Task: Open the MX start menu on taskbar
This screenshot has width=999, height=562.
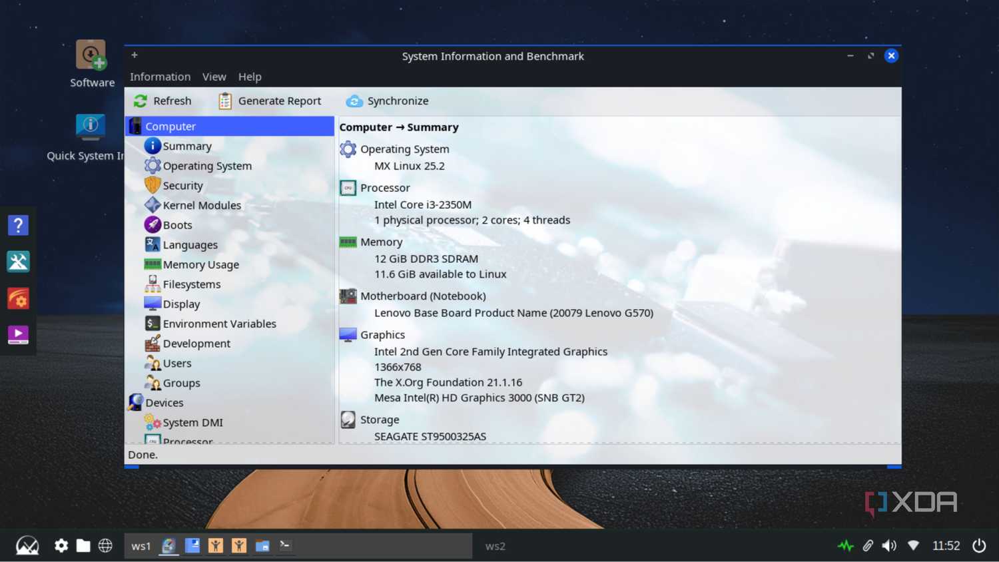Action: 27,546
